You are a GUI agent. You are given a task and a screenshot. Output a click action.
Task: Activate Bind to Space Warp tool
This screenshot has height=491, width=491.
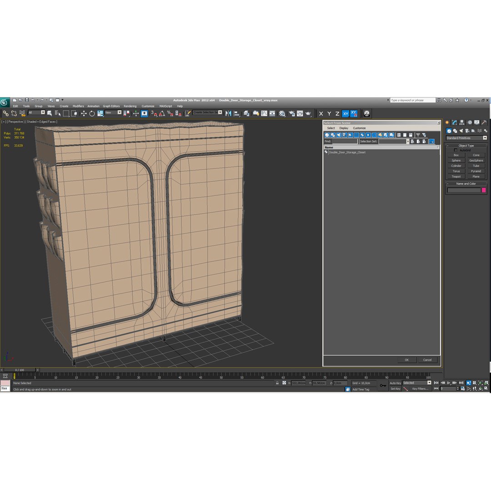(22, 113)
